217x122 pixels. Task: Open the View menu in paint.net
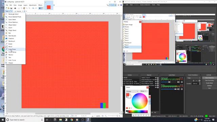point(15,5)
